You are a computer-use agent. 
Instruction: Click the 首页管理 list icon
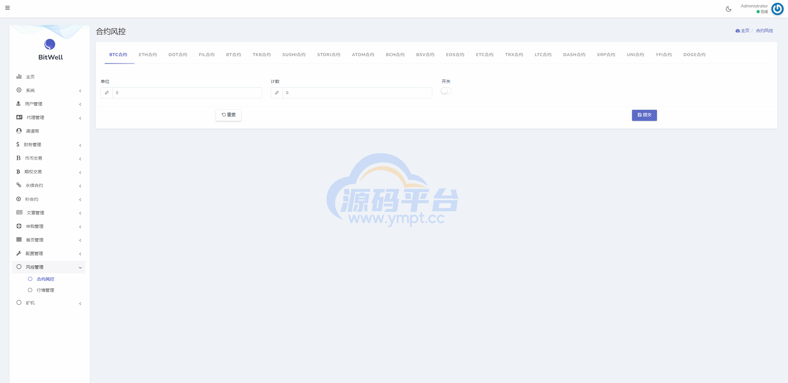click(x=19, y=240)
